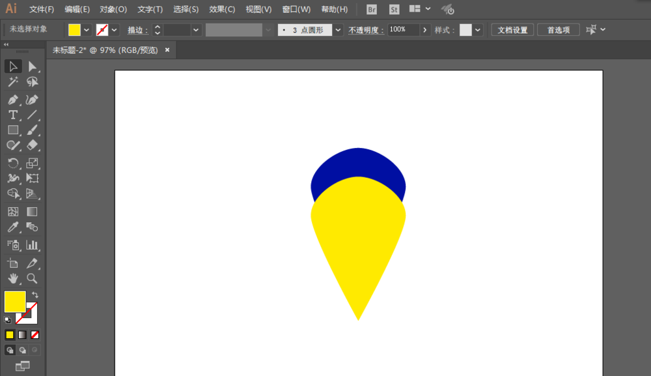651x376 pixels.
Task: Open the fill color dropdown in control bar
Action: (87, 30)
